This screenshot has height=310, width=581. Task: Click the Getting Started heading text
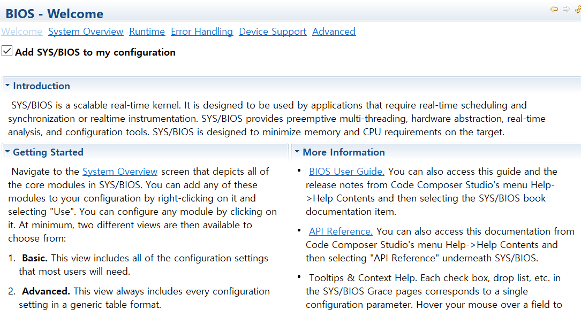[x=48, y=152]
